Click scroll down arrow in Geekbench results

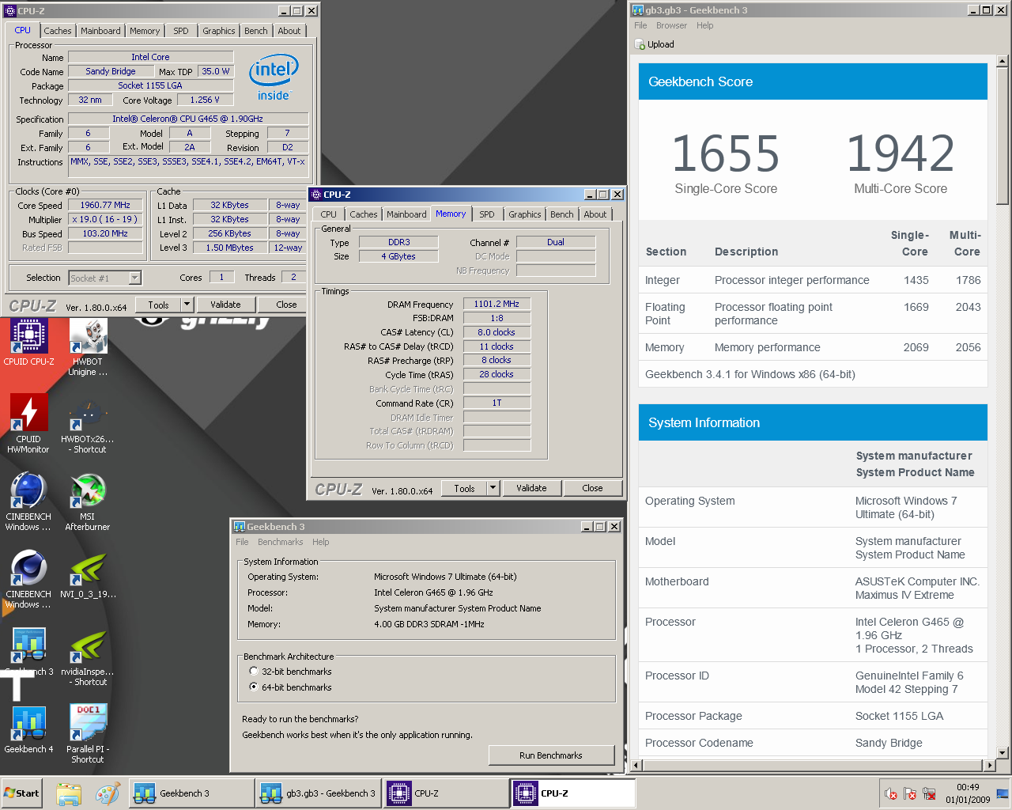pyautogui.click(x=1002, y=753)
